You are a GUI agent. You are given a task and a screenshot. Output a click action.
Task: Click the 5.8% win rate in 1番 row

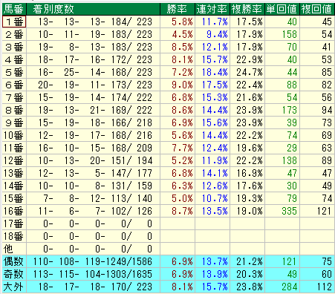click(178, 22)
